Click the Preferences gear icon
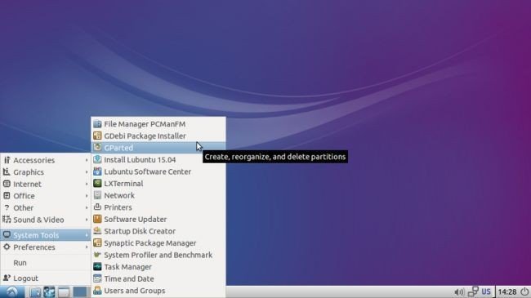The image size is (531, 298). [7, 247]
